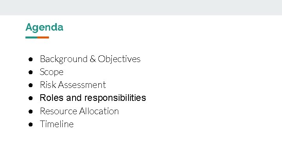Click the gray bar above the slide
This screenshot has height=159, width=282.
click(141, 7)
